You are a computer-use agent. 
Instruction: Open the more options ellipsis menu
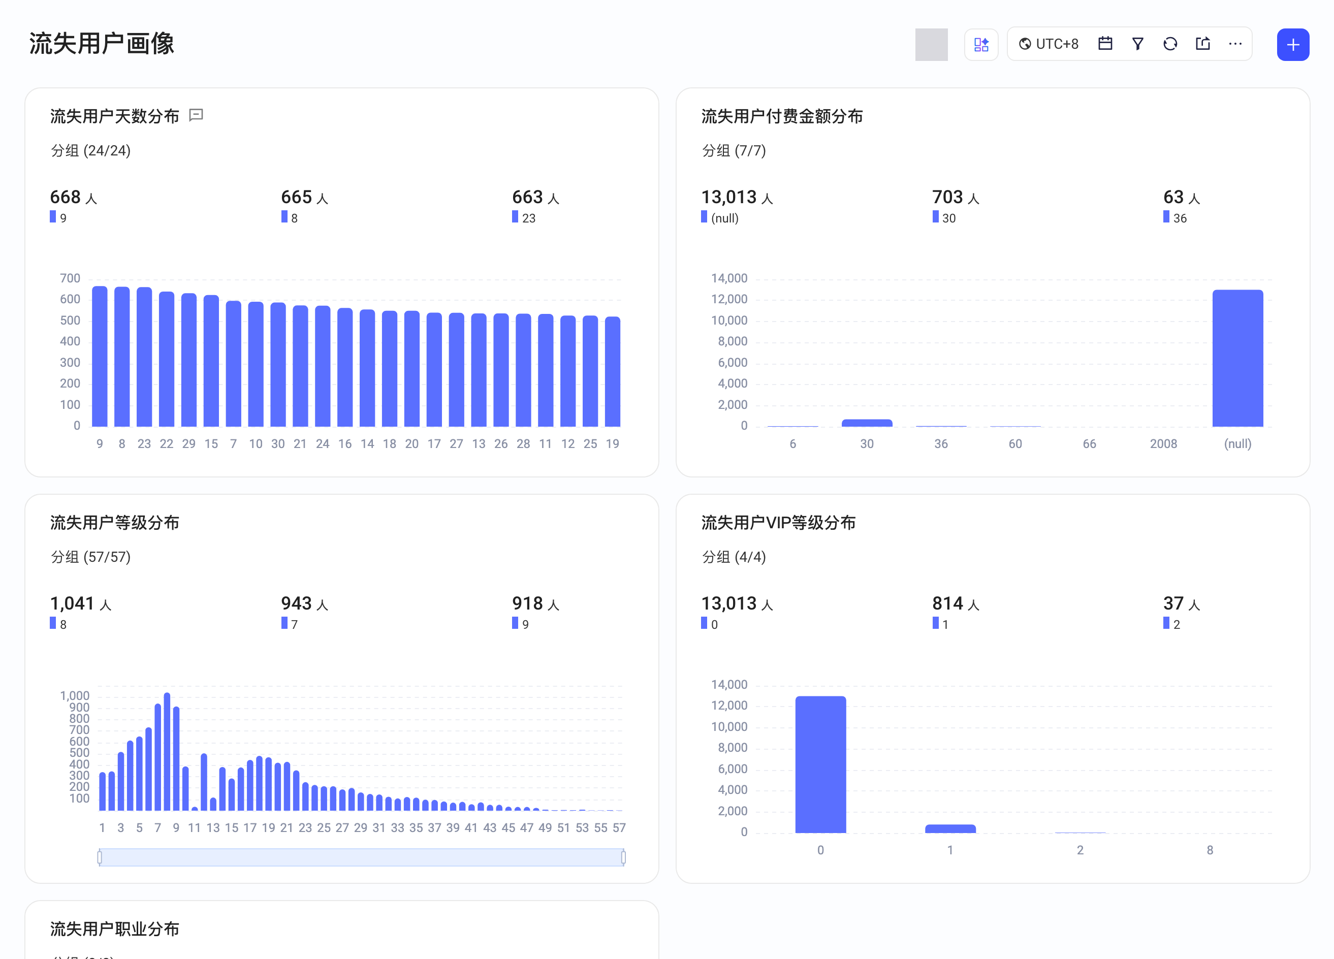click(x=1234, y=44)
